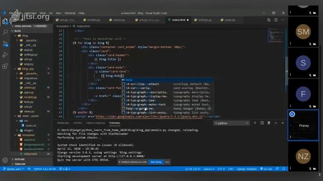Open errors and warnings count in status bar
The image size is (323, 181).
point(65,169)
